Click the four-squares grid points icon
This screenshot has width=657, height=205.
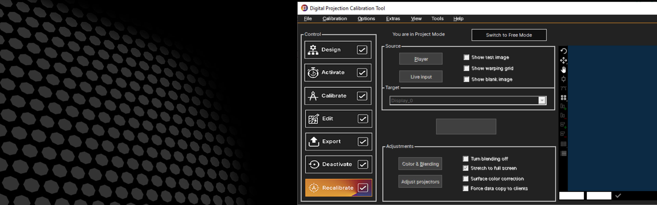tap(563, 97)
